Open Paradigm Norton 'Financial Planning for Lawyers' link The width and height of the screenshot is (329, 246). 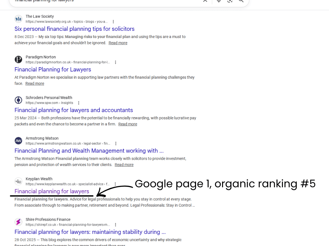coord(53,70)
